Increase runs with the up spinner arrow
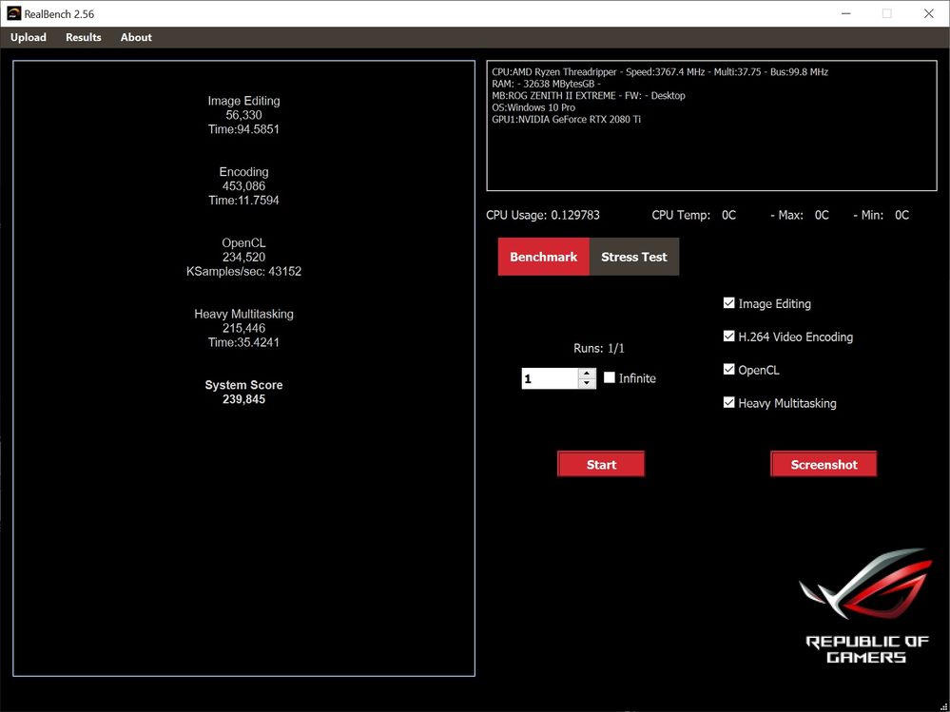The image size is (950, 712). pyautogui.click(x=587, y=374)
